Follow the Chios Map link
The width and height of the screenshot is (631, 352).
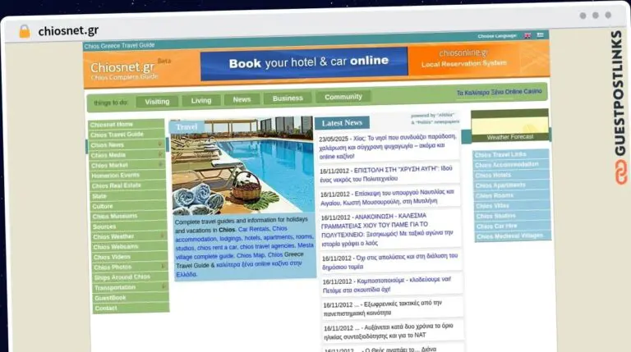pyautogui.click(x=251, y=255)
